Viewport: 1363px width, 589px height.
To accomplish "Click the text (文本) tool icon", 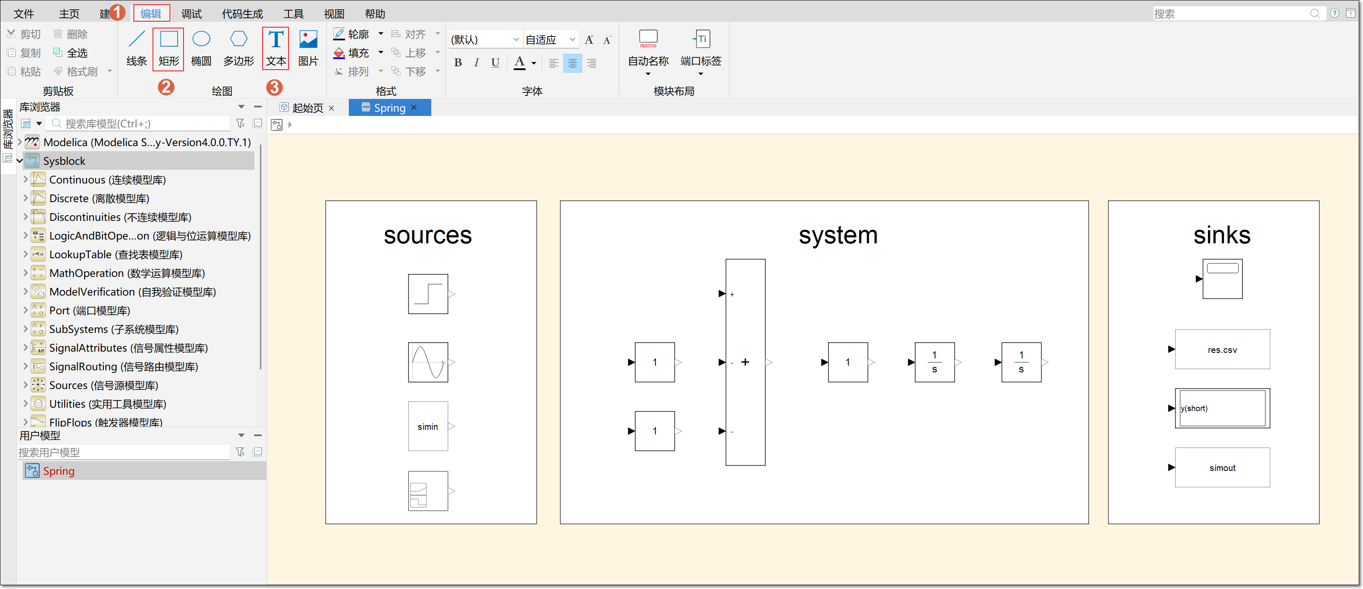I will click(276, 39).
